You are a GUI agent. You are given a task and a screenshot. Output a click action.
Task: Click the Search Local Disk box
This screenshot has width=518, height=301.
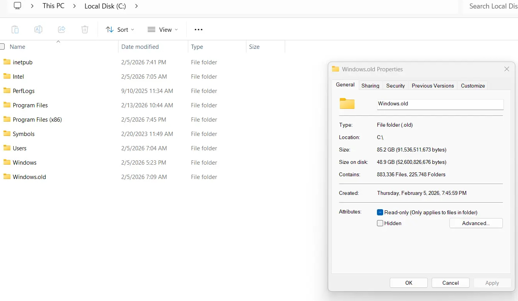click(x=490, y=6)
